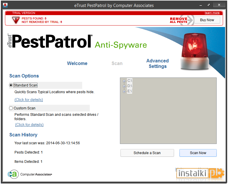Expand the C:\ drive node
The height and width of the screenshot is (184, 228).
point(124,81)
